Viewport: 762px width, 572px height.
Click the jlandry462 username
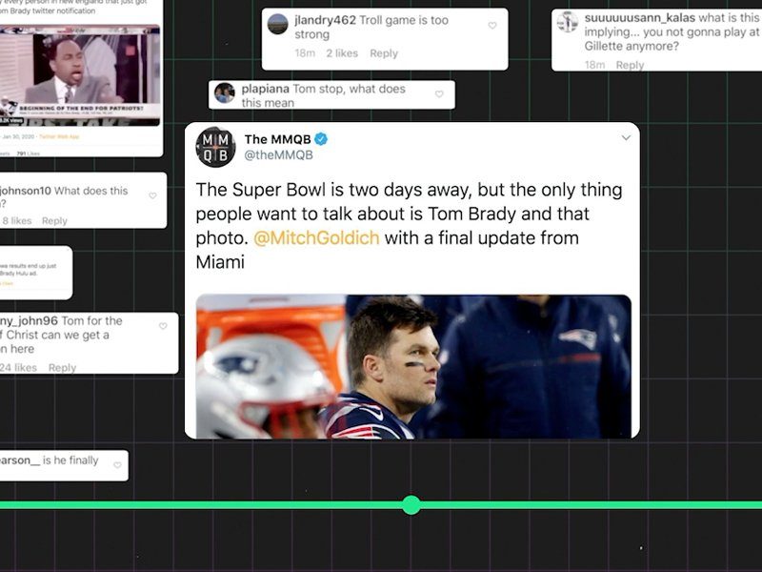pos(325,20)
